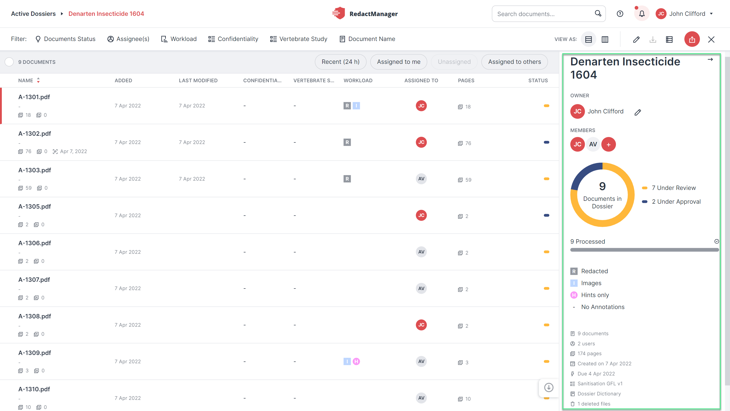
Task: Filter by Images legend entry
Action: point(586,283)
